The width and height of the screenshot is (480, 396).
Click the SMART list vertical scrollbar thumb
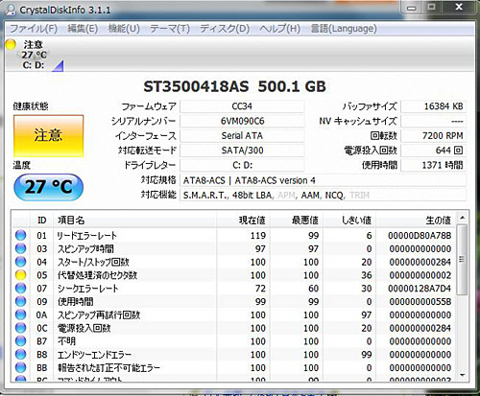click(462, 259)
